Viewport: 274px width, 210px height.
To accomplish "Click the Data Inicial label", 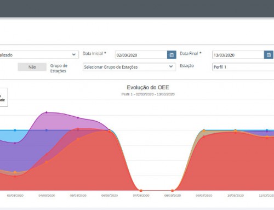I will click(x=94, y=53).
